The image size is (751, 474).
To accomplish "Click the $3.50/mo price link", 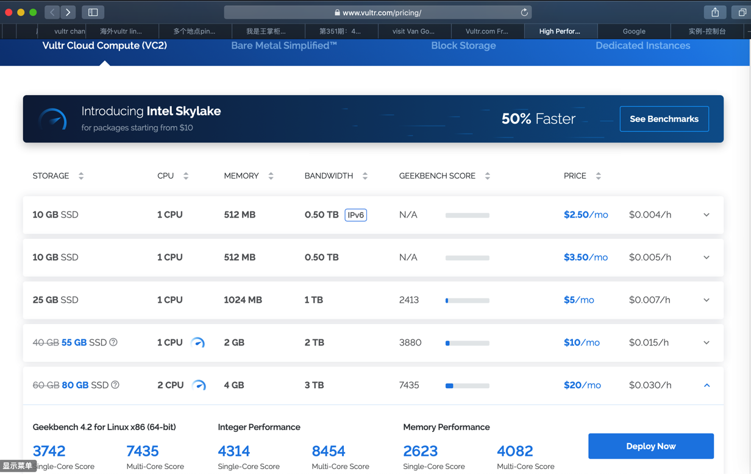I will click(x=586, y=258).
